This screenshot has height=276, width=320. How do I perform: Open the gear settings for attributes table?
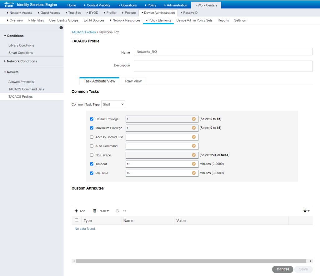[306, 211]
